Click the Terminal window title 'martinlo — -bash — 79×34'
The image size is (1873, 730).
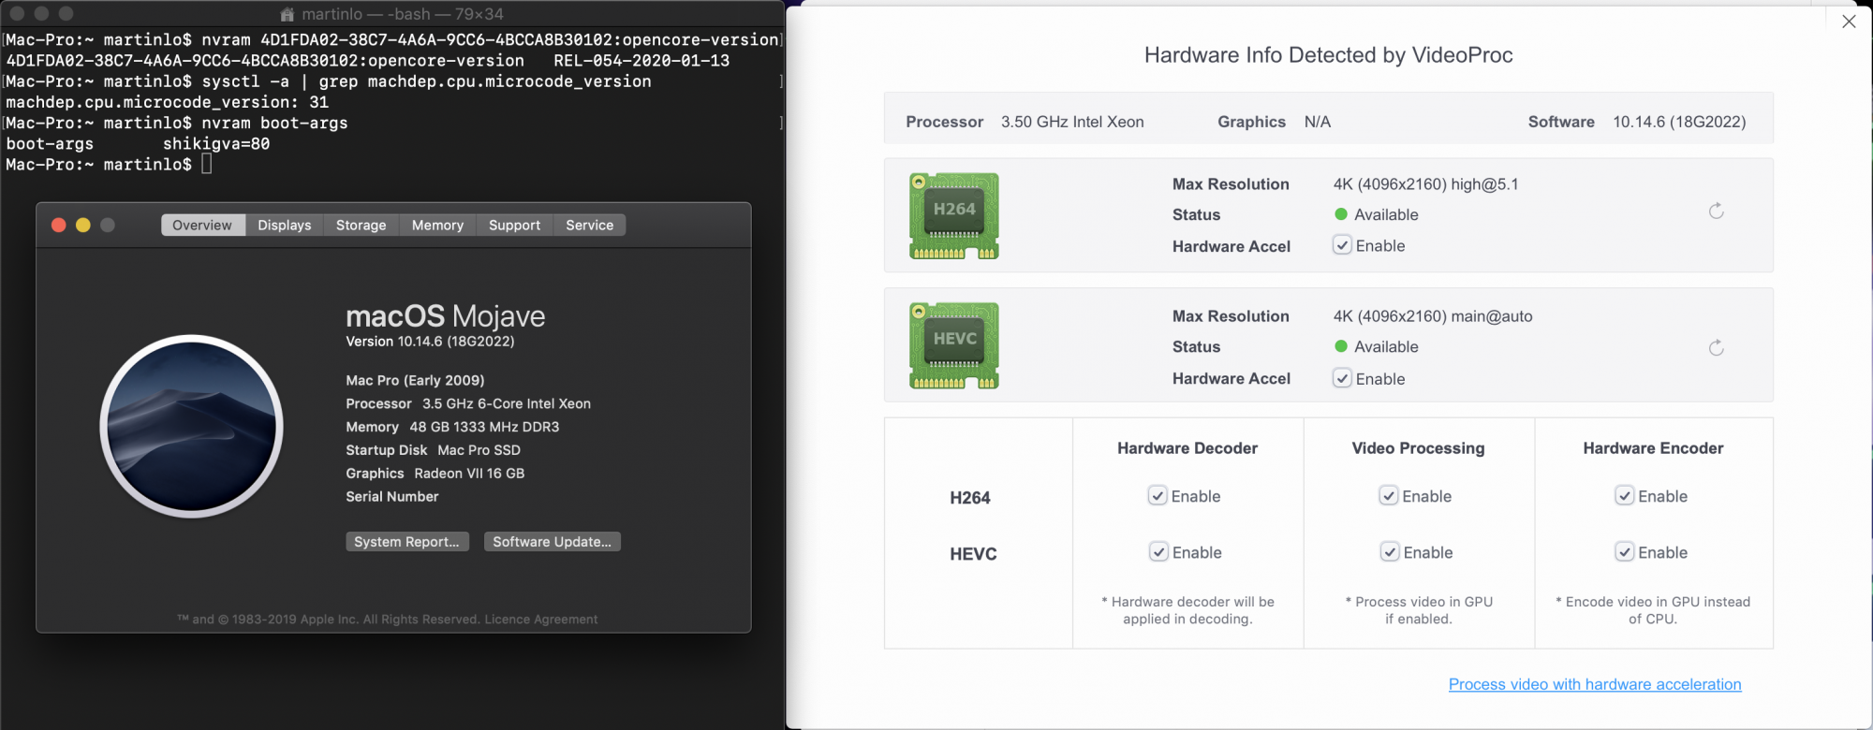click(403, 14)
